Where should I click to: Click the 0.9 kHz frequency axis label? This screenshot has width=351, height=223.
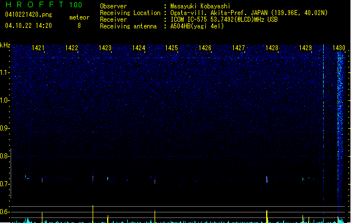pos(4,128)
